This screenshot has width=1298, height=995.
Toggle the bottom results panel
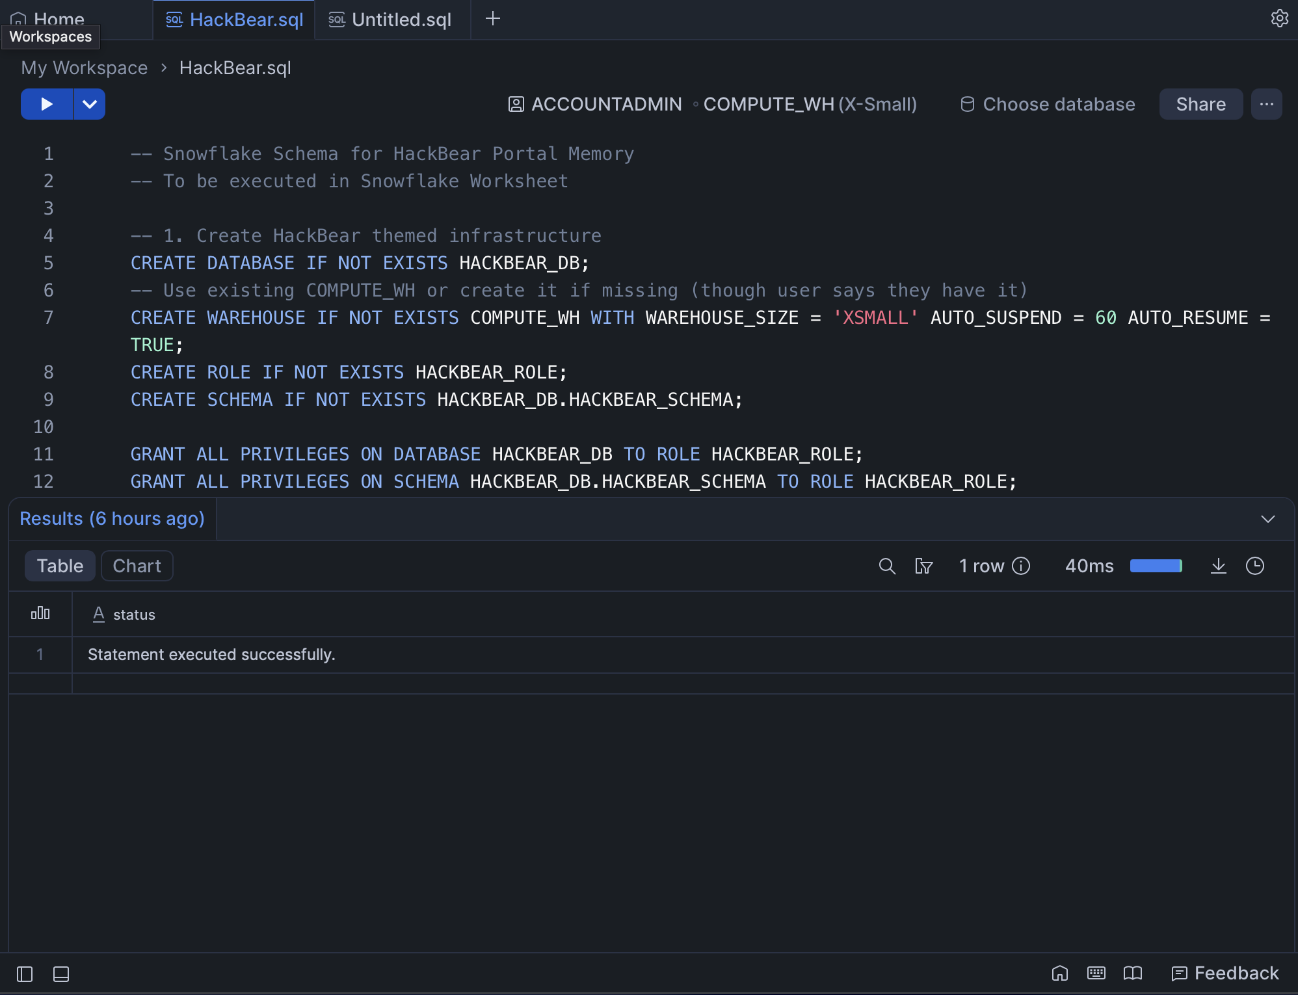click(x=61, y=974)
